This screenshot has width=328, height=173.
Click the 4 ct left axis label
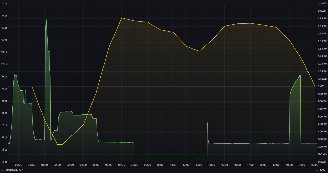pos(5,162)
